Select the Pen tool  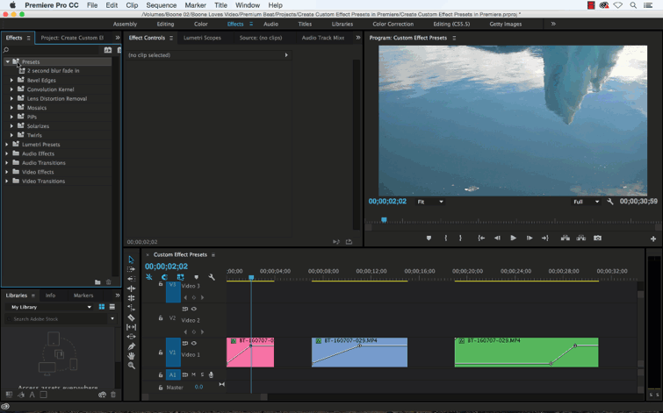pos(132,346)
